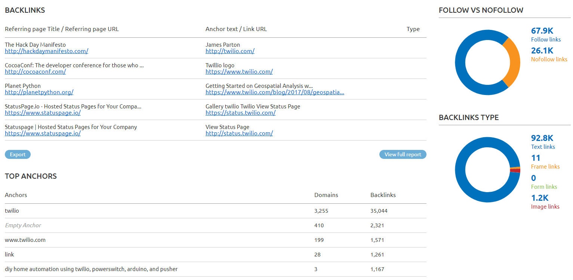Click the View full report button

click(x=403, y=154)
